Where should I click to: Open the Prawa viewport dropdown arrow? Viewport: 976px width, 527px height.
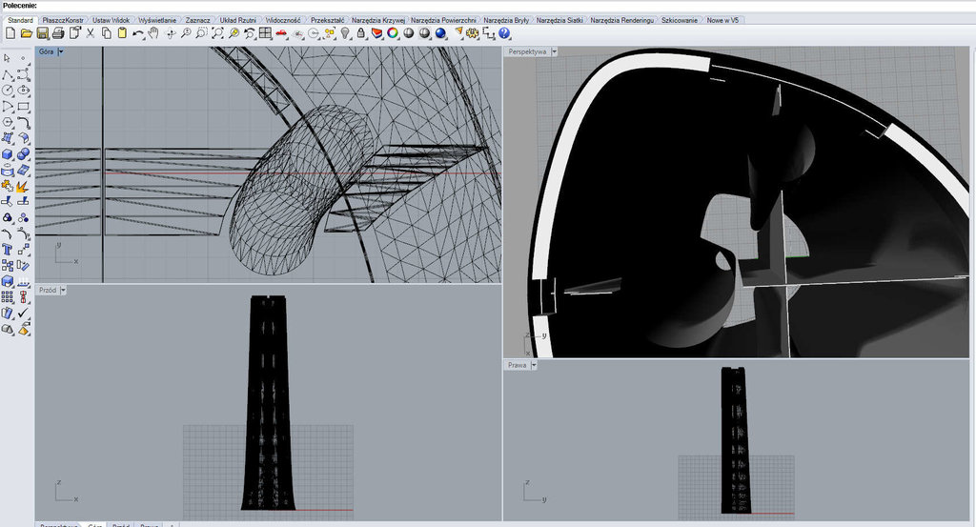pyautogui.click(x=534, y=365)
